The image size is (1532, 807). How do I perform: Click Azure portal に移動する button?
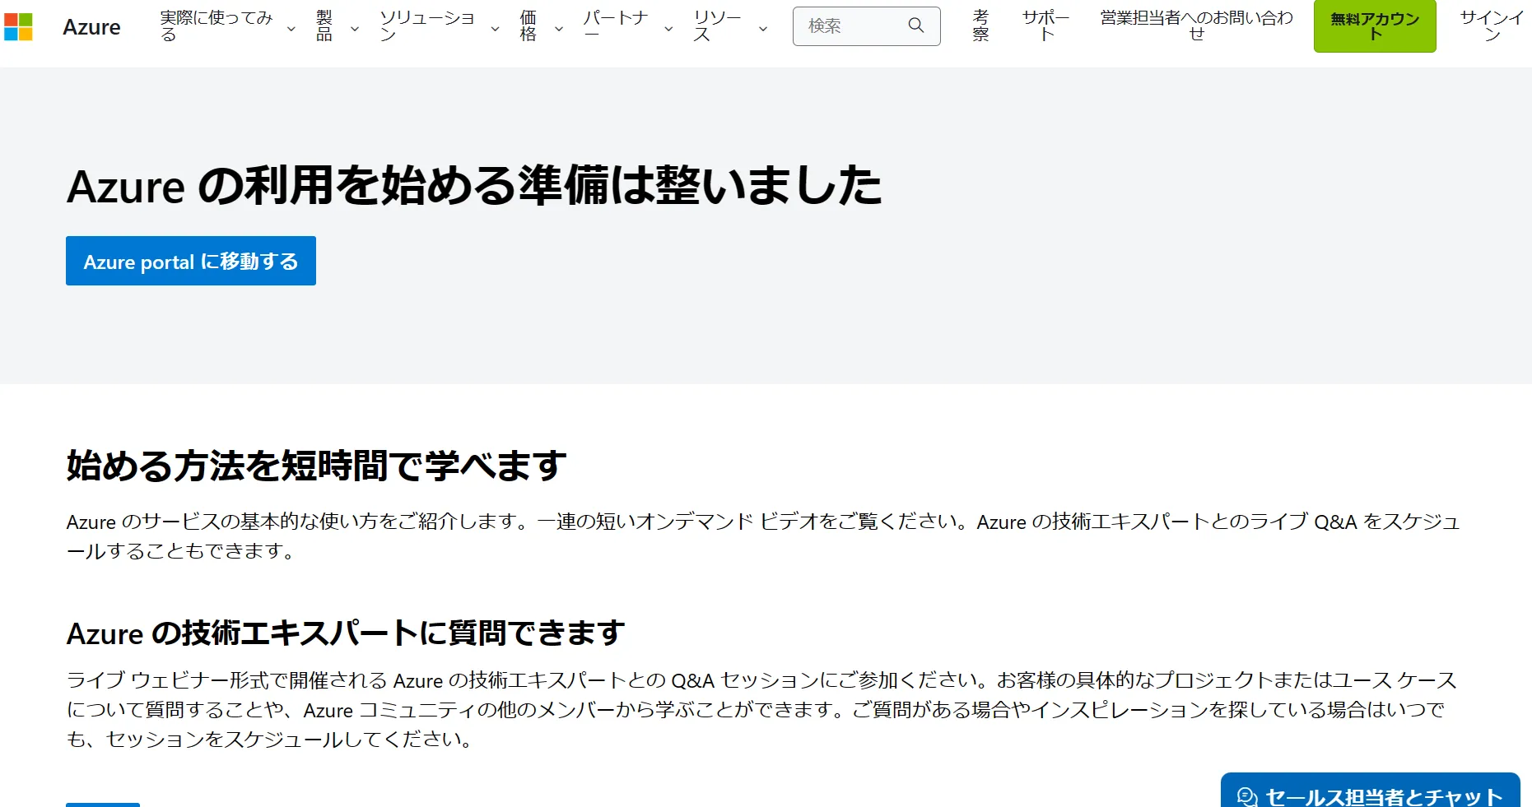pos(191,261)
